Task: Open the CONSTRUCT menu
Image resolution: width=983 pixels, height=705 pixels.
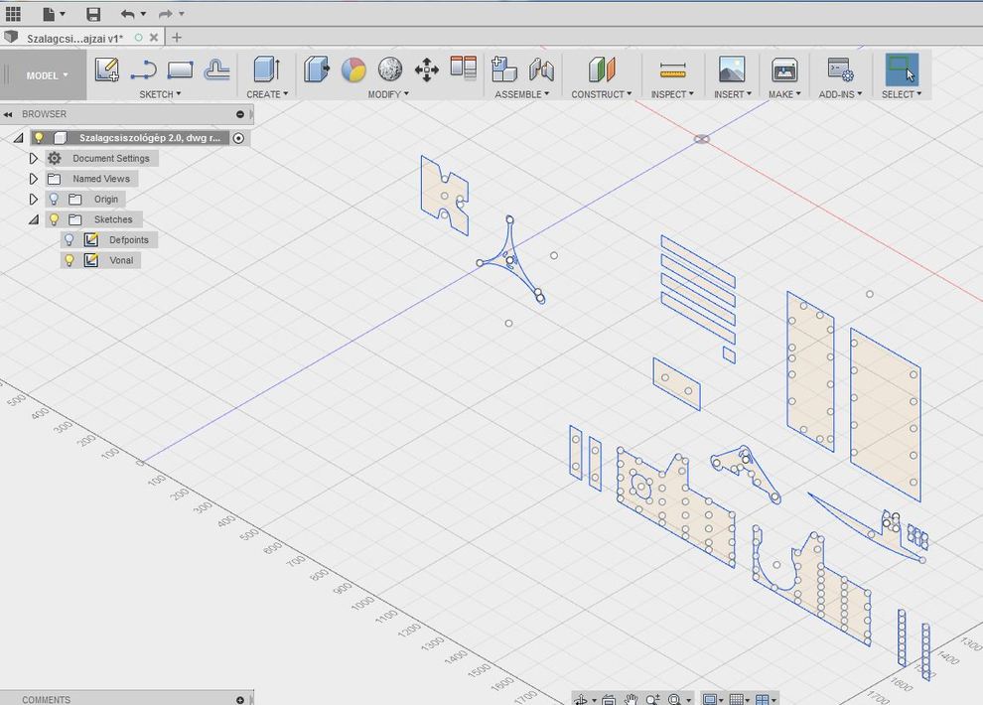Action: [601, 94]
